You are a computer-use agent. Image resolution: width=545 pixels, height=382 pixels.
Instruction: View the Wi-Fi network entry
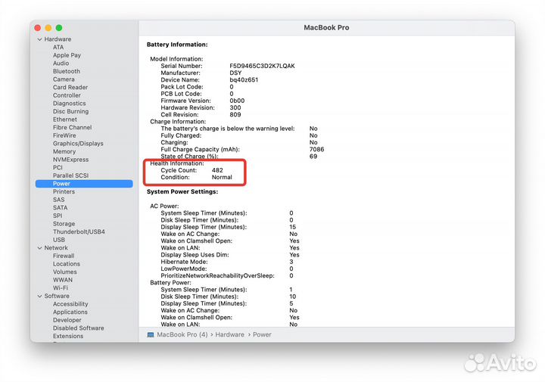coord(61,287)
